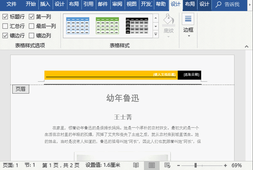
Task: Open the 文件 menu tab
Action: (x=11, y=4)
